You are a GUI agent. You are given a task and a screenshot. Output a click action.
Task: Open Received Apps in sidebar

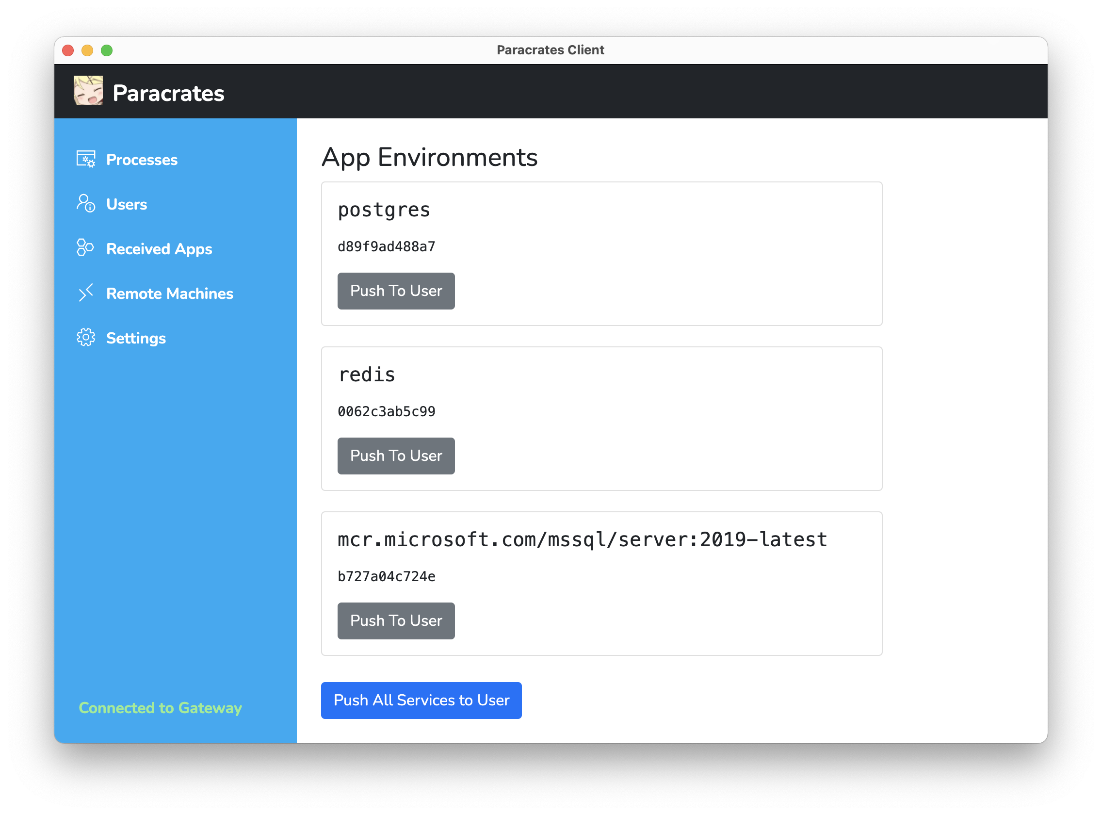coord(159,249)
